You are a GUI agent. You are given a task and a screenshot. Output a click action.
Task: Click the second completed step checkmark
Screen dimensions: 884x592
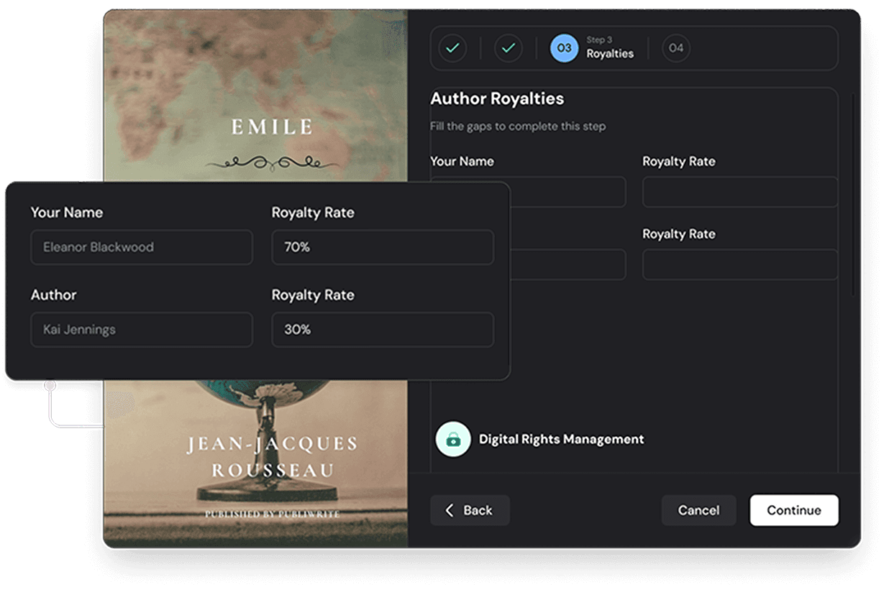point(508,48)
